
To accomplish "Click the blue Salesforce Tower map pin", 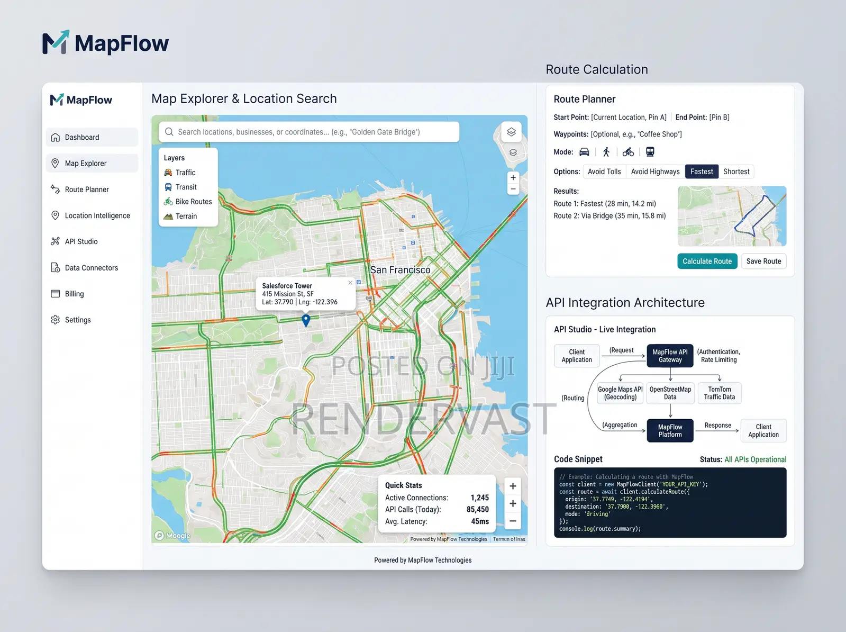I will pos(306,320).
